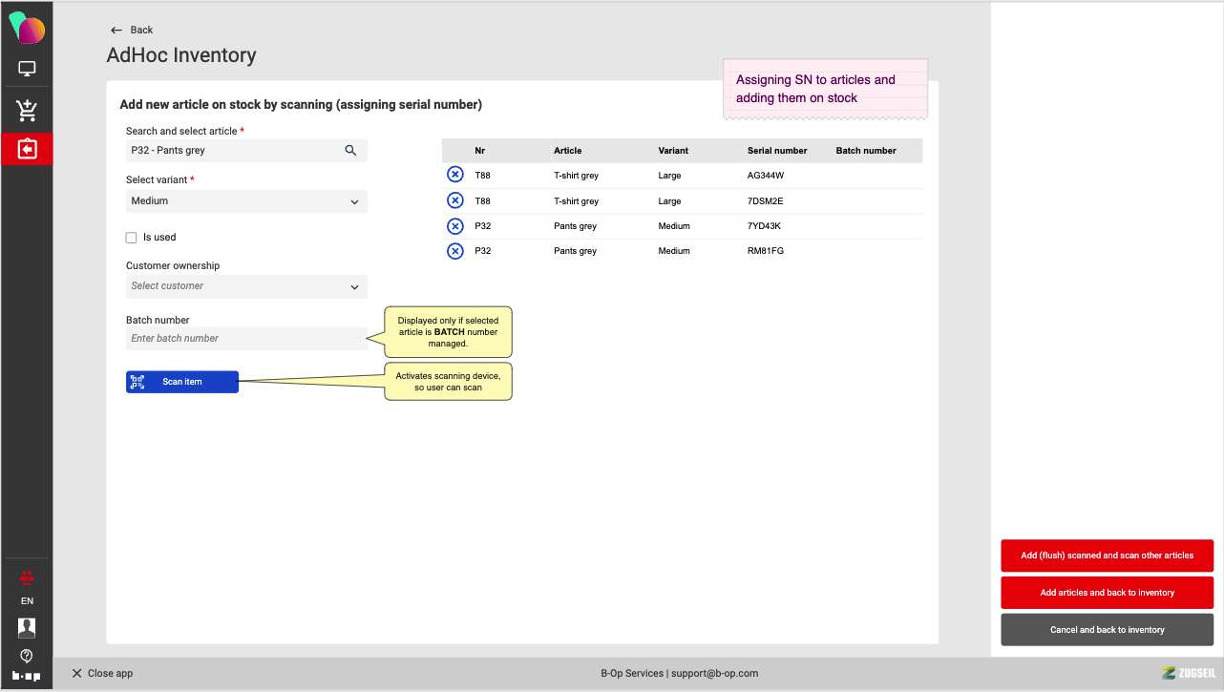The height and width of the screenshot is (692, 1224).
Task: Delete the row with serial RM81FG
Action: click(x=455, y=251)
